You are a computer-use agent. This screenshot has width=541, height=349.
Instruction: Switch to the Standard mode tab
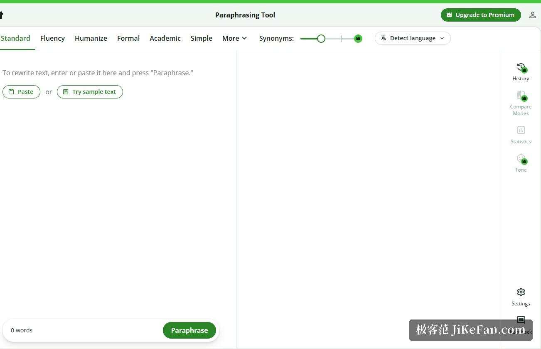tap(15, 38)
